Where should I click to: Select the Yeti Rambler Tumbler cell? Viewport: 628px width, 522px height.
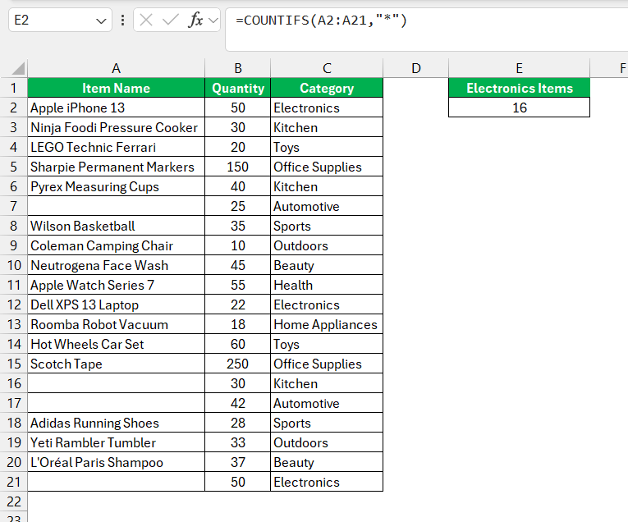click(116, 442)
